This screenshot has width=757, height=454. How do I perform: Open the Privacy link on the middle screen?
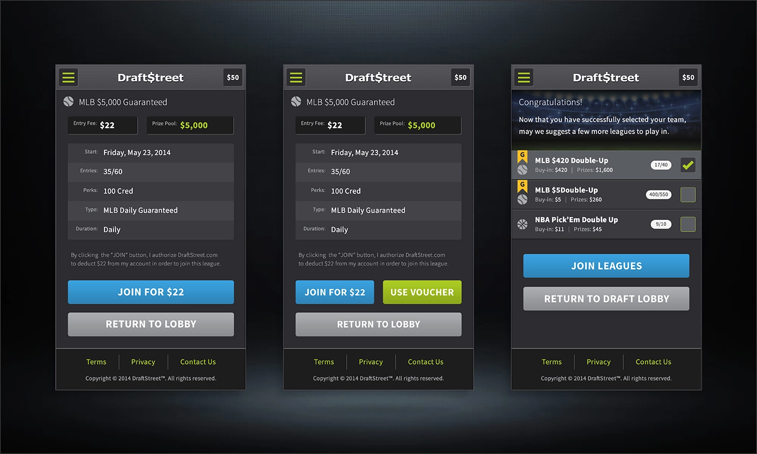(370, 362)
